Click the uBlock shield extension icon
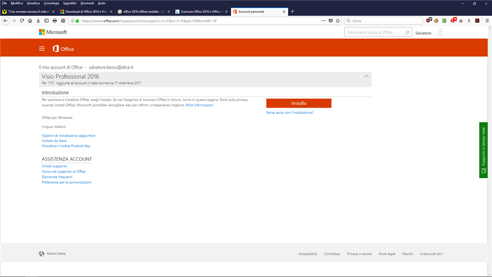This screenshot has width=492, height=277. [429, 20]
